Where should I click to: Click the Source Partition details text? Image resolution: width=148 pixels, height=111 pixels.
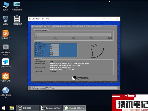[69, 65]
